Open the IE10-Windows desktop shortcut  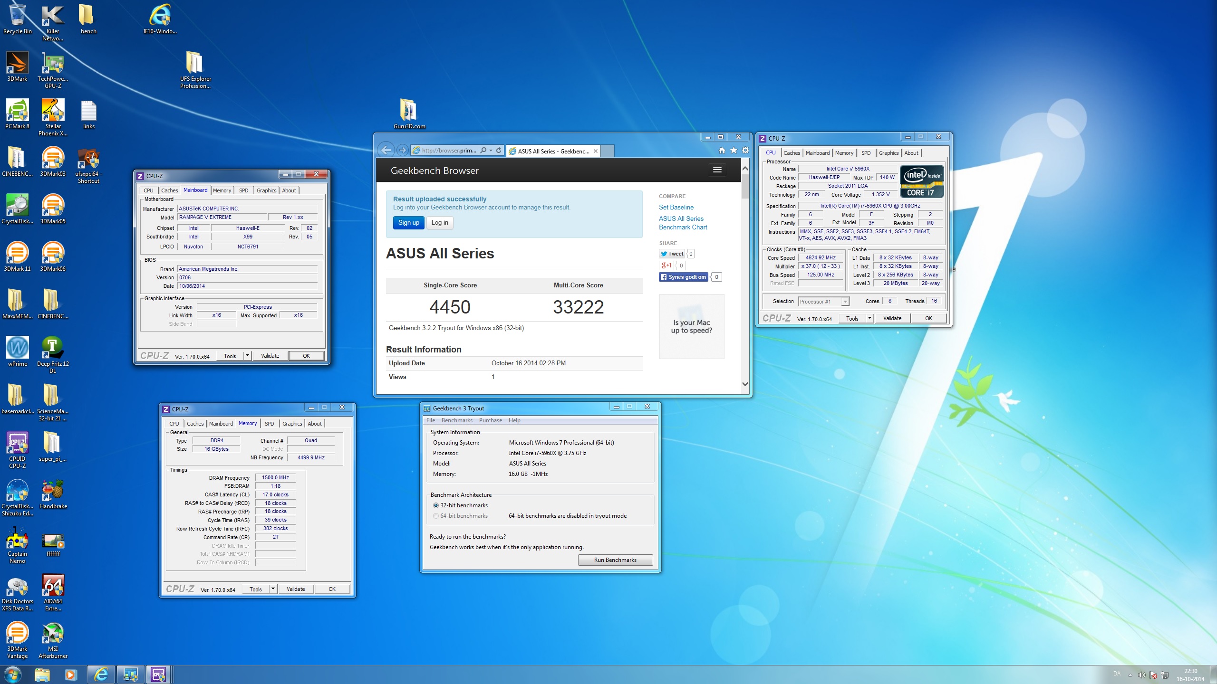(x=160, y=20)
